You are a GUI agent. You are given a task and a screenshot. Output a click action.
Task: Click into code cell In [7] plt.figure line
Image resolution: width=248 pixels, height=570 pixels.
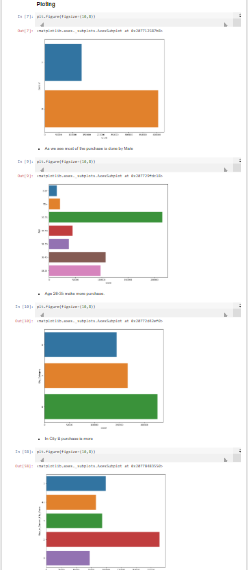[66, 16]
